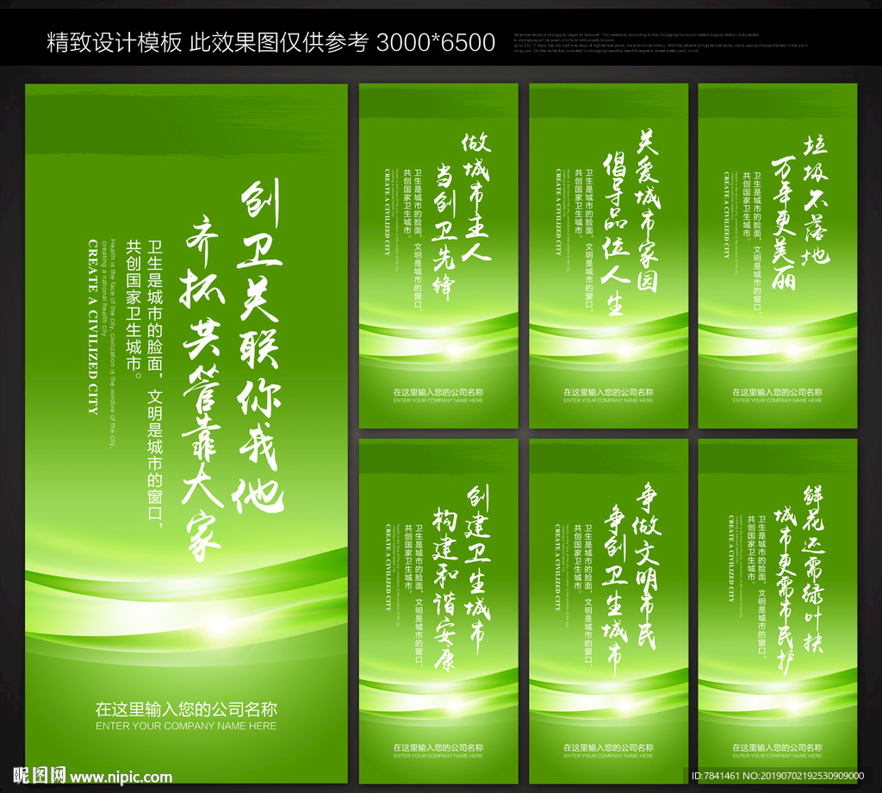Click 'ENTER YOUR COMPANY NAME HERE' on large poster
The width and height of the screenshot is (882, 793).
point(186,726)
